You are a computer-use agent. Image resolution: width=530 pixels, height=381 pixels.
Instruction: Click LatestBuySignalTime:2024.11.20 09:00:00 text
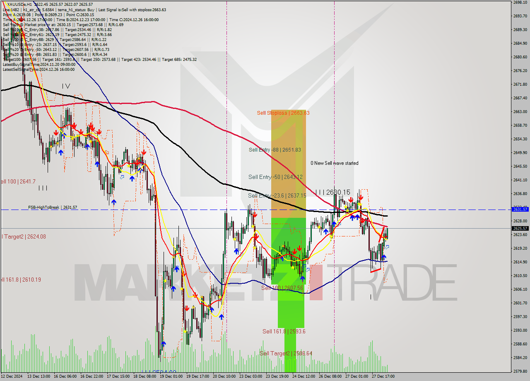[x=39, y=64]
